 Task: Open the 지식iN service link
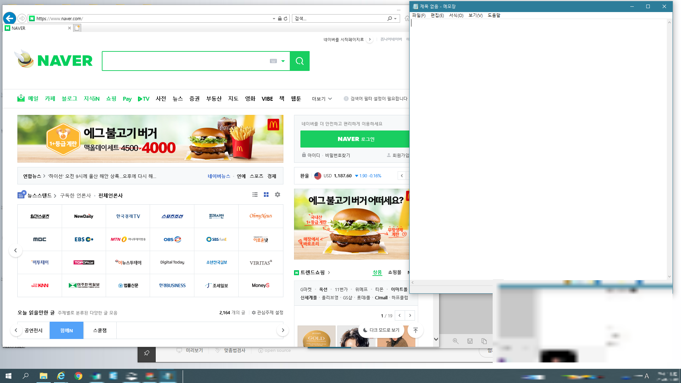click(x=91, y=99)
